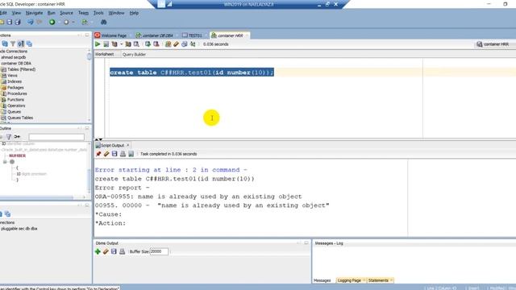Close the Script Output tab

[128, 145]
